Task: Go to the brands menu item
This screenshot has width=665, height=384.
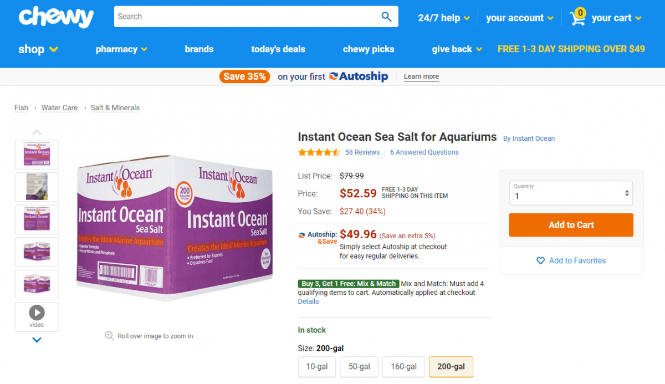Action: (199, 49)
